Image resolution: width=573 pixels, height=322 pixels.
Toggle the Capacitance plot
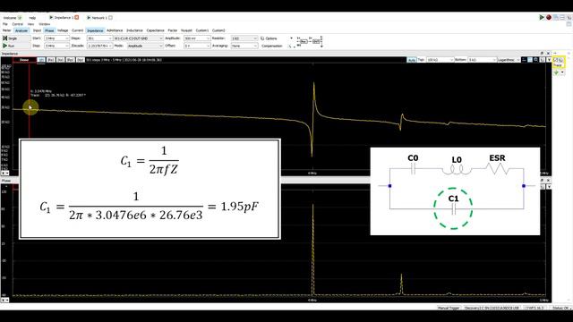pos(155,30)
